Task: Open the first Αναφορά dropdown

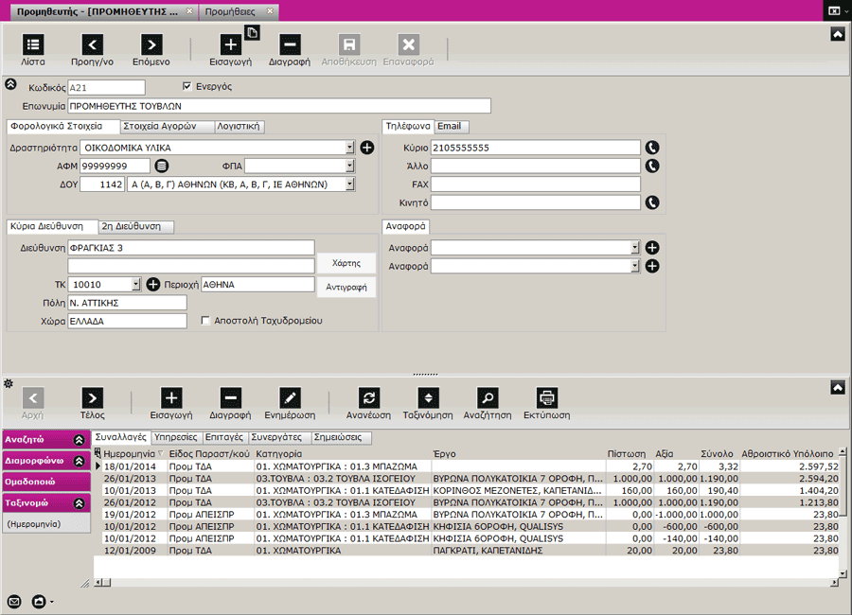Action: pos(634,248)
